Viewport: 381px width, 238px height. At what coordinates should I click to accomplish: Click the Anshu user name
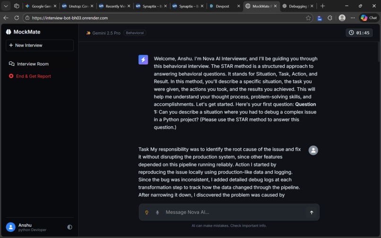pyautogui.click(x=25, y=225)
